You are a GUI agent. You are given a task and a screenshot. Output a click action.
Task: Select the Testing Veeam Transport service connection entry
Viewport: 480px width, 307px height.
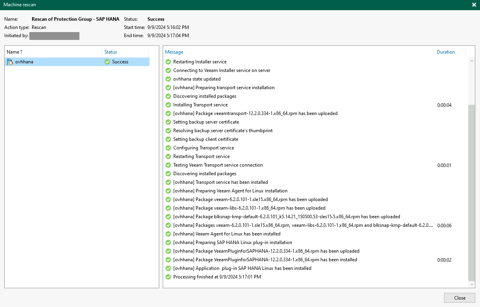(x=218, y=165)
